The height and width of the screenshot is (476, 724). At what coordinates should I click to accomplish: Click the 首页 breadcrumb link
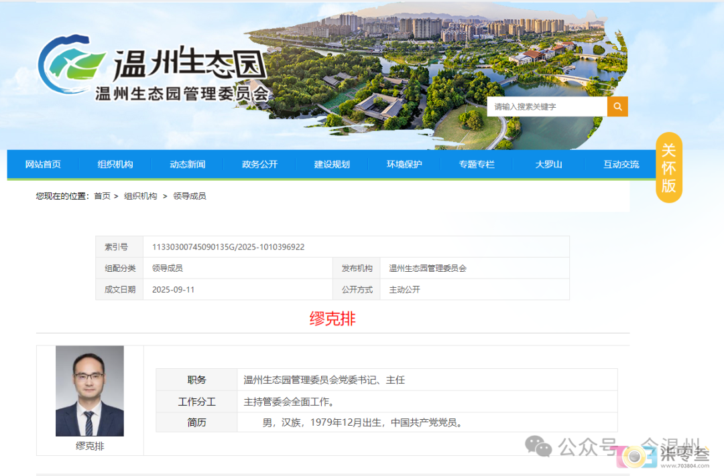pos(102,196)
